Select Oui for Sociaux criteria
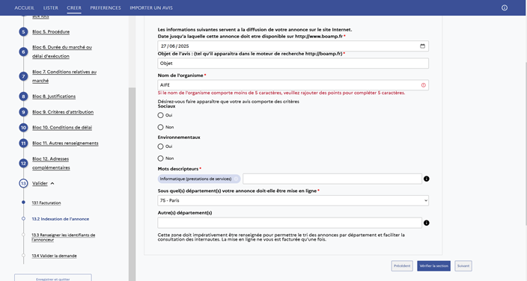527x281 pixels. pyautogui.click(x=160, y=115)
